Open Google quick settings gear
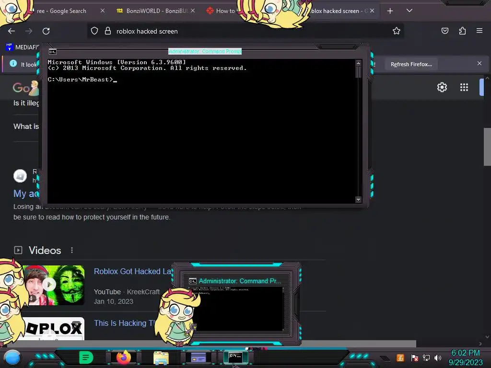This screenshot has height=368, width=491. click(442, 87)
